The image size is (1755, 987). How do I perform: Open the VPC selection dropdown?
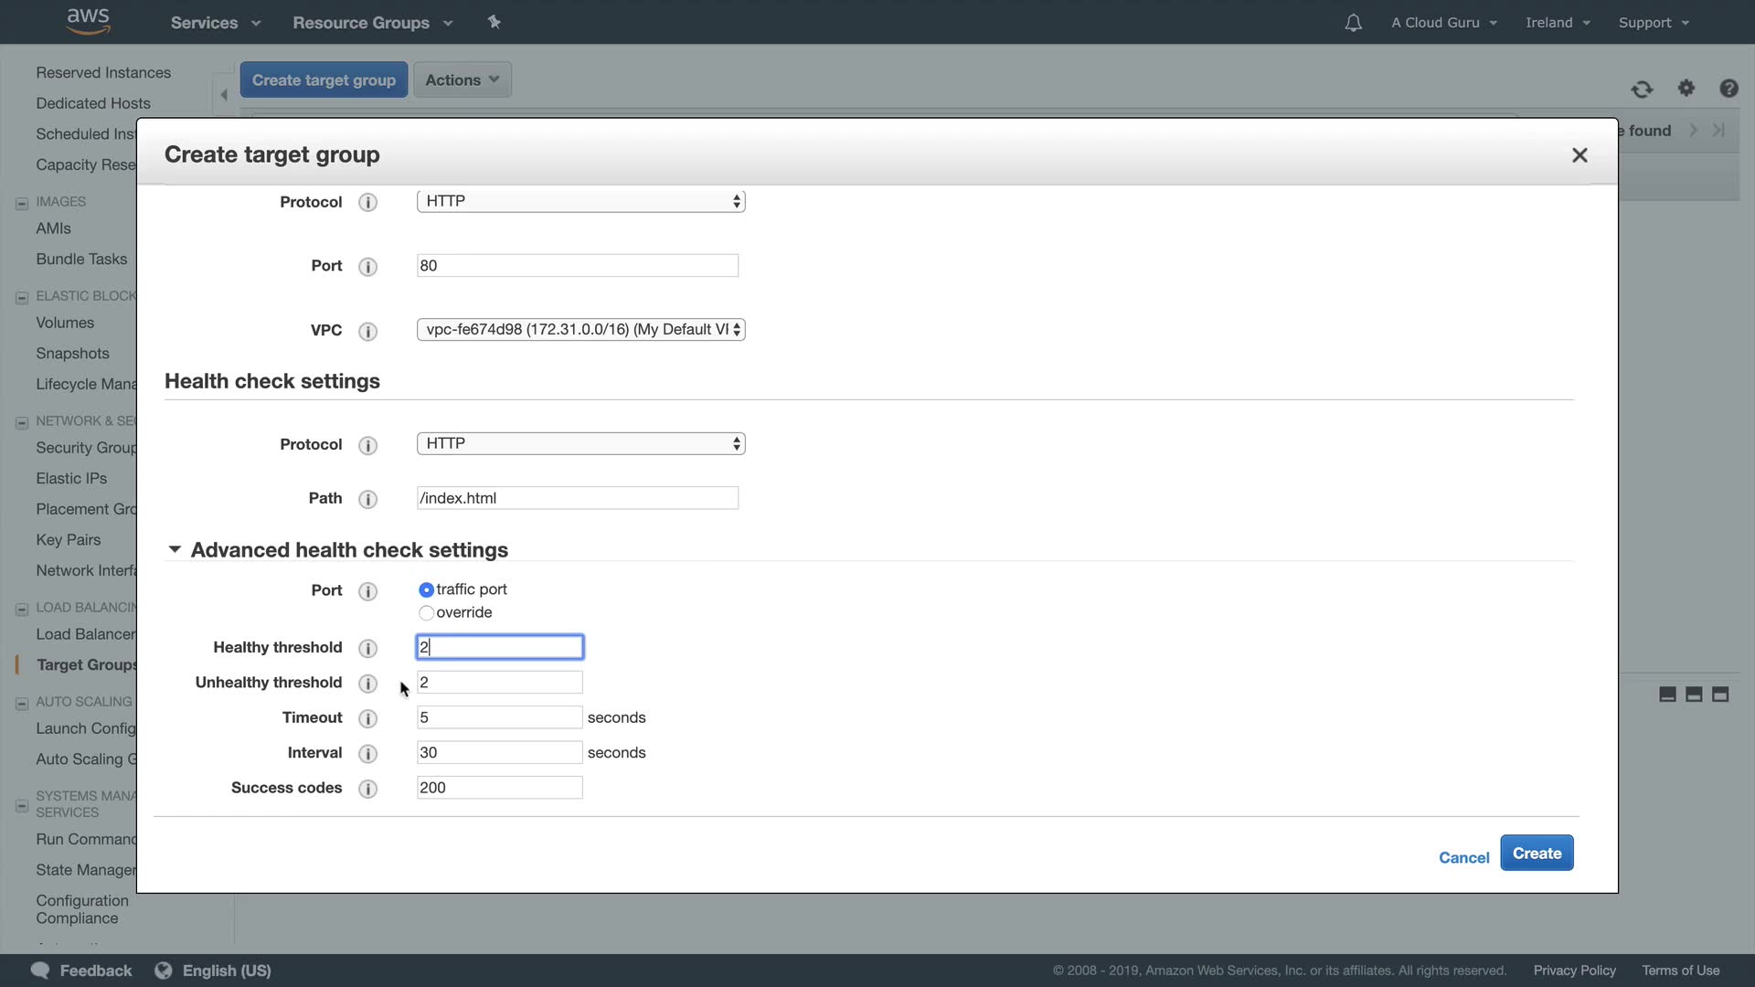(x=580, y=329)
